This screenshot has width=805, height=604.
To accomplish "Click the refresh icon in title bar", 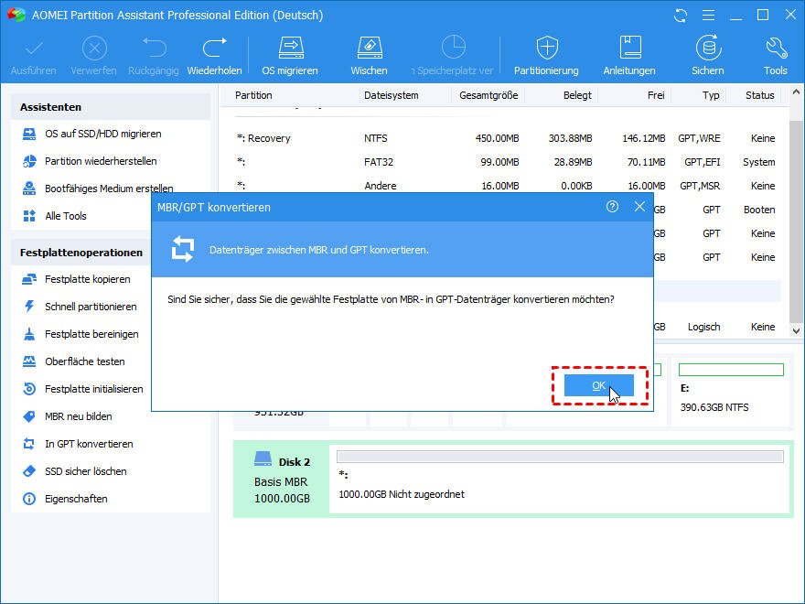I will [681, 16].
